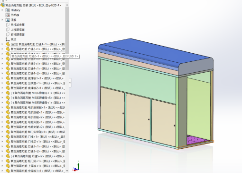Select the left cabinet door on the model

pyautogui.click(x=112, y=110)
